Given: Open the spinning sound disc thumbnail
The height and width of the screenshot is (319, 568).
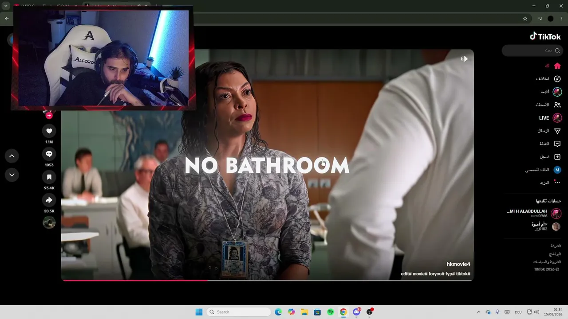Looking at the screenshot, I should 49,222.
